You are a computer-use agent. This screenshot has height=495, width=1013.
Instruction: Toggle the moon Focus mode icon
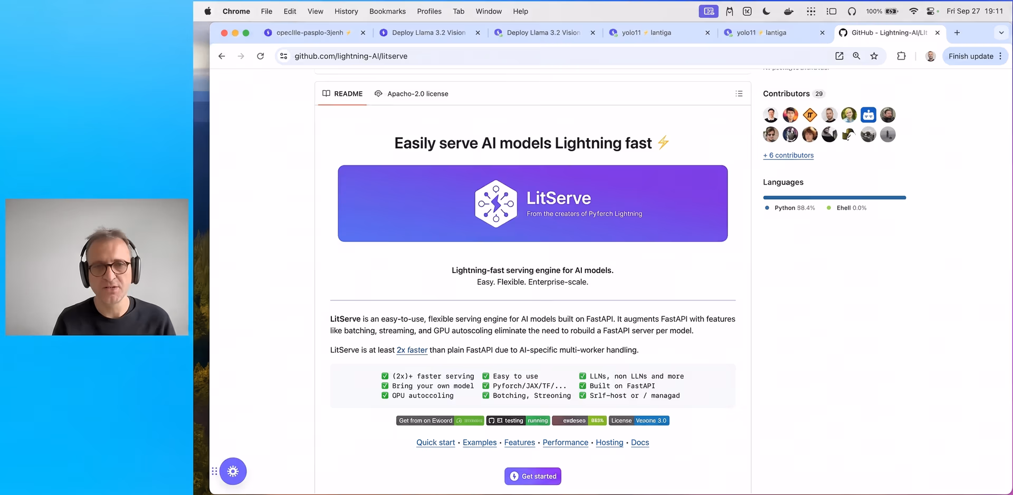click(767, 11)
